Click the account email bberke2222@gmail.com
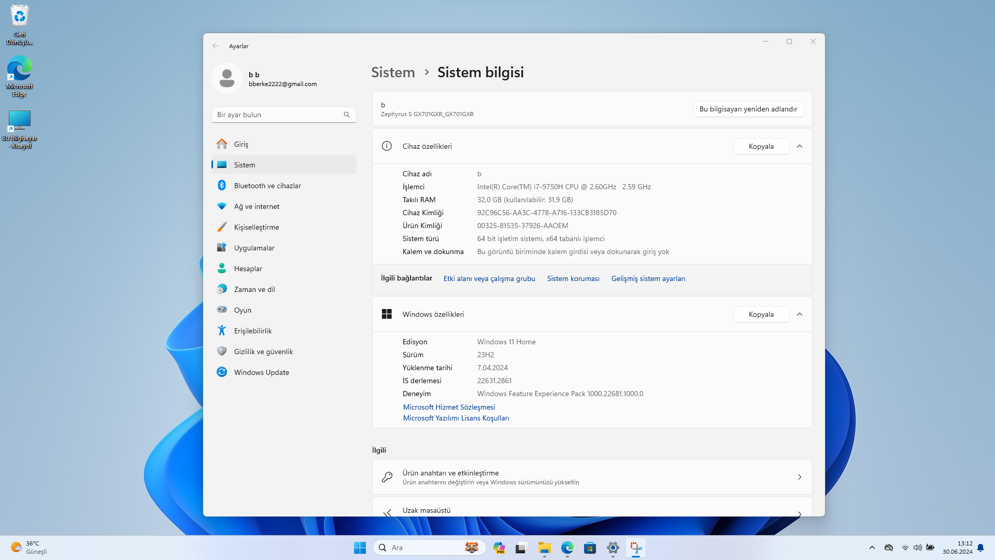Screen dimensions: 995x560 (x=282, y=84)
